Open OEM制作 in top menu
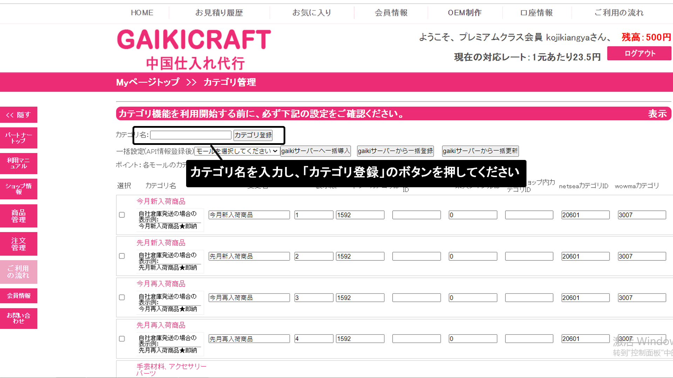 click(x=464, y=13)
